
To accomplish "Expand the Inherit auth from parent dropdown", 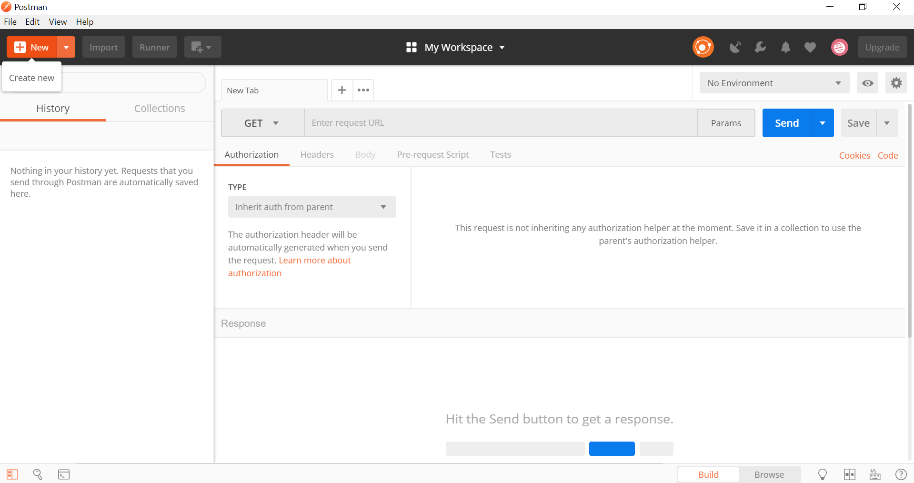I will (x=312, y=207).
